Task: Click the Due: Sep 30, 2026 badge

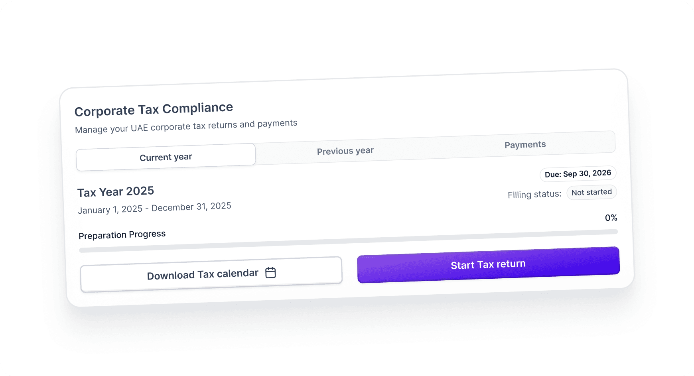Action: click(578, 174)
